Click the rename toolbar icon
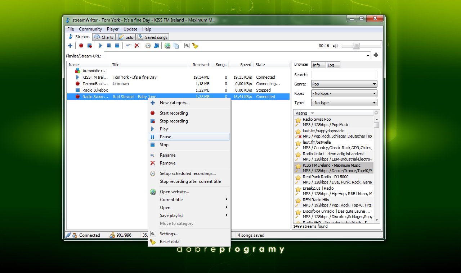 [128, 46]
